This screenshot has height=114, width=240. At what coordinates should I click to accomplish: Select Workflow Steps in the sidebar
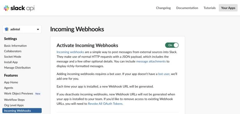click(14, 100)
